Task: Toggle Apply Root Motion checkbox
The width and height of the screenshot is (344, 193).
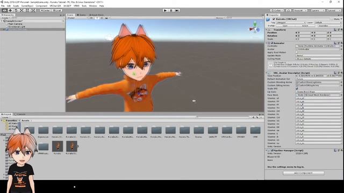Action: (x=297, y=53)
